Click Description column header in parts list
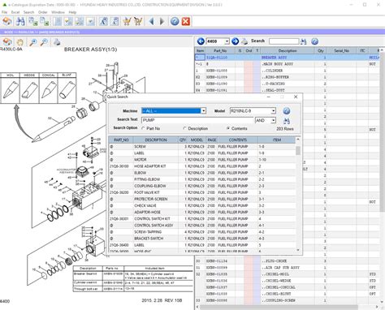The image size is (385, 310). tap(288, 50)
